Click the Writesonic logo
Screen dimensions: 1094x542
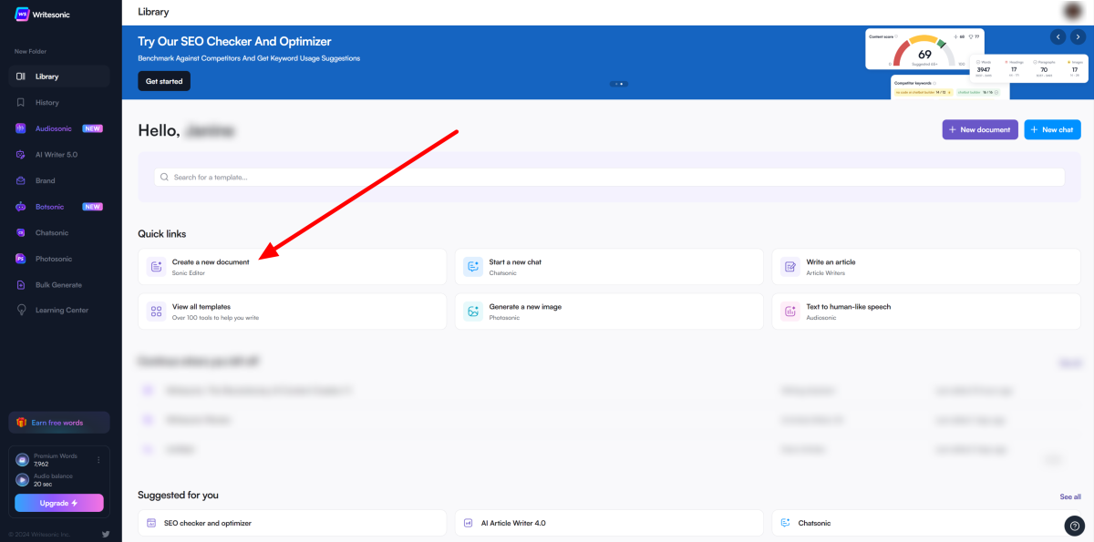pyautogui.click(x=43, y=13)
